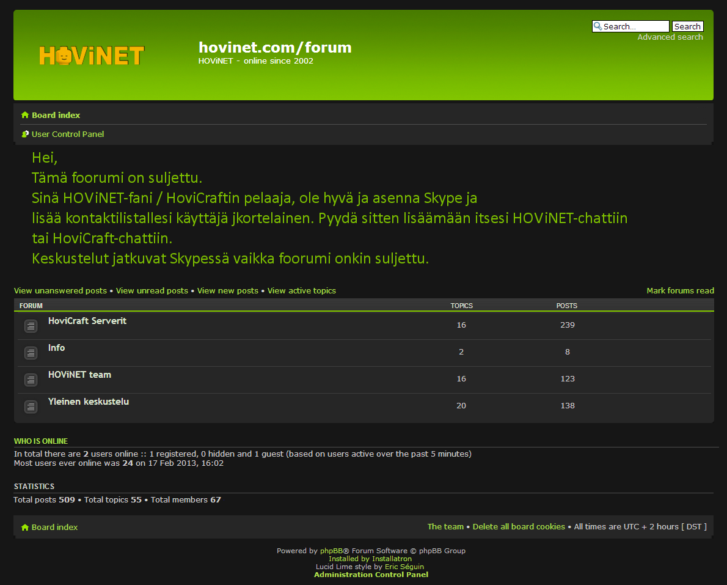Focus the Search text field
This screenshot has width=727, height=585.
click(630, 26)
